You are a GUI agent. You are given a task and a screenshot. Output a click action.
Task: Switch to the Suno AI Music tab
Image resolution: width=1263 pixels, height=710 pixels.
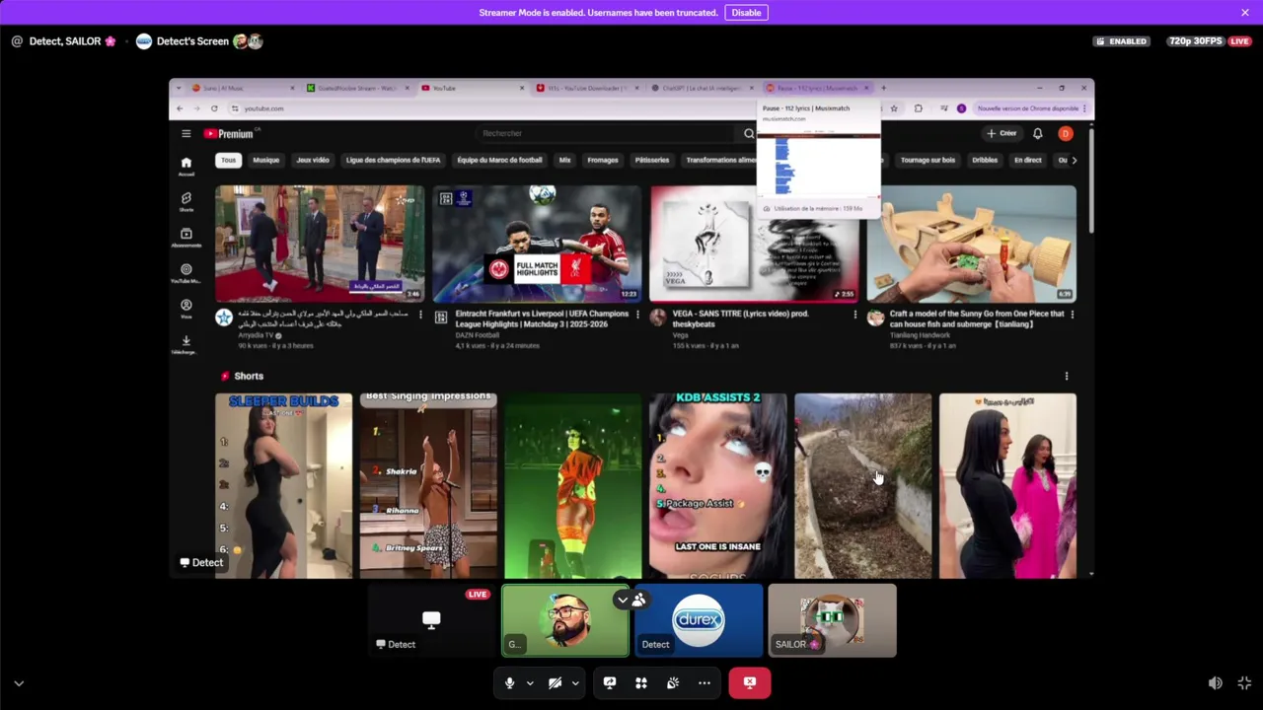coord(243,88)
